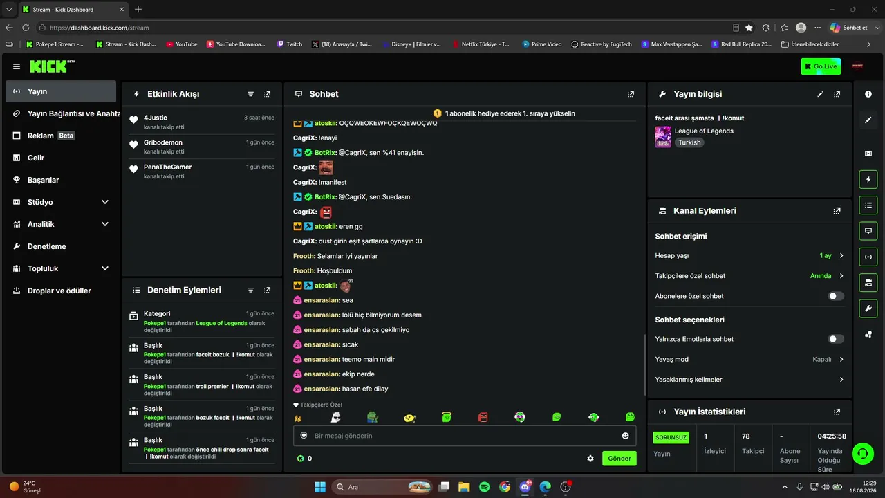Pop out the Denetim Eylemleri panel
The width and height of the screenshot is (885, 498).
pyautogui.click(x=268, y=290)
